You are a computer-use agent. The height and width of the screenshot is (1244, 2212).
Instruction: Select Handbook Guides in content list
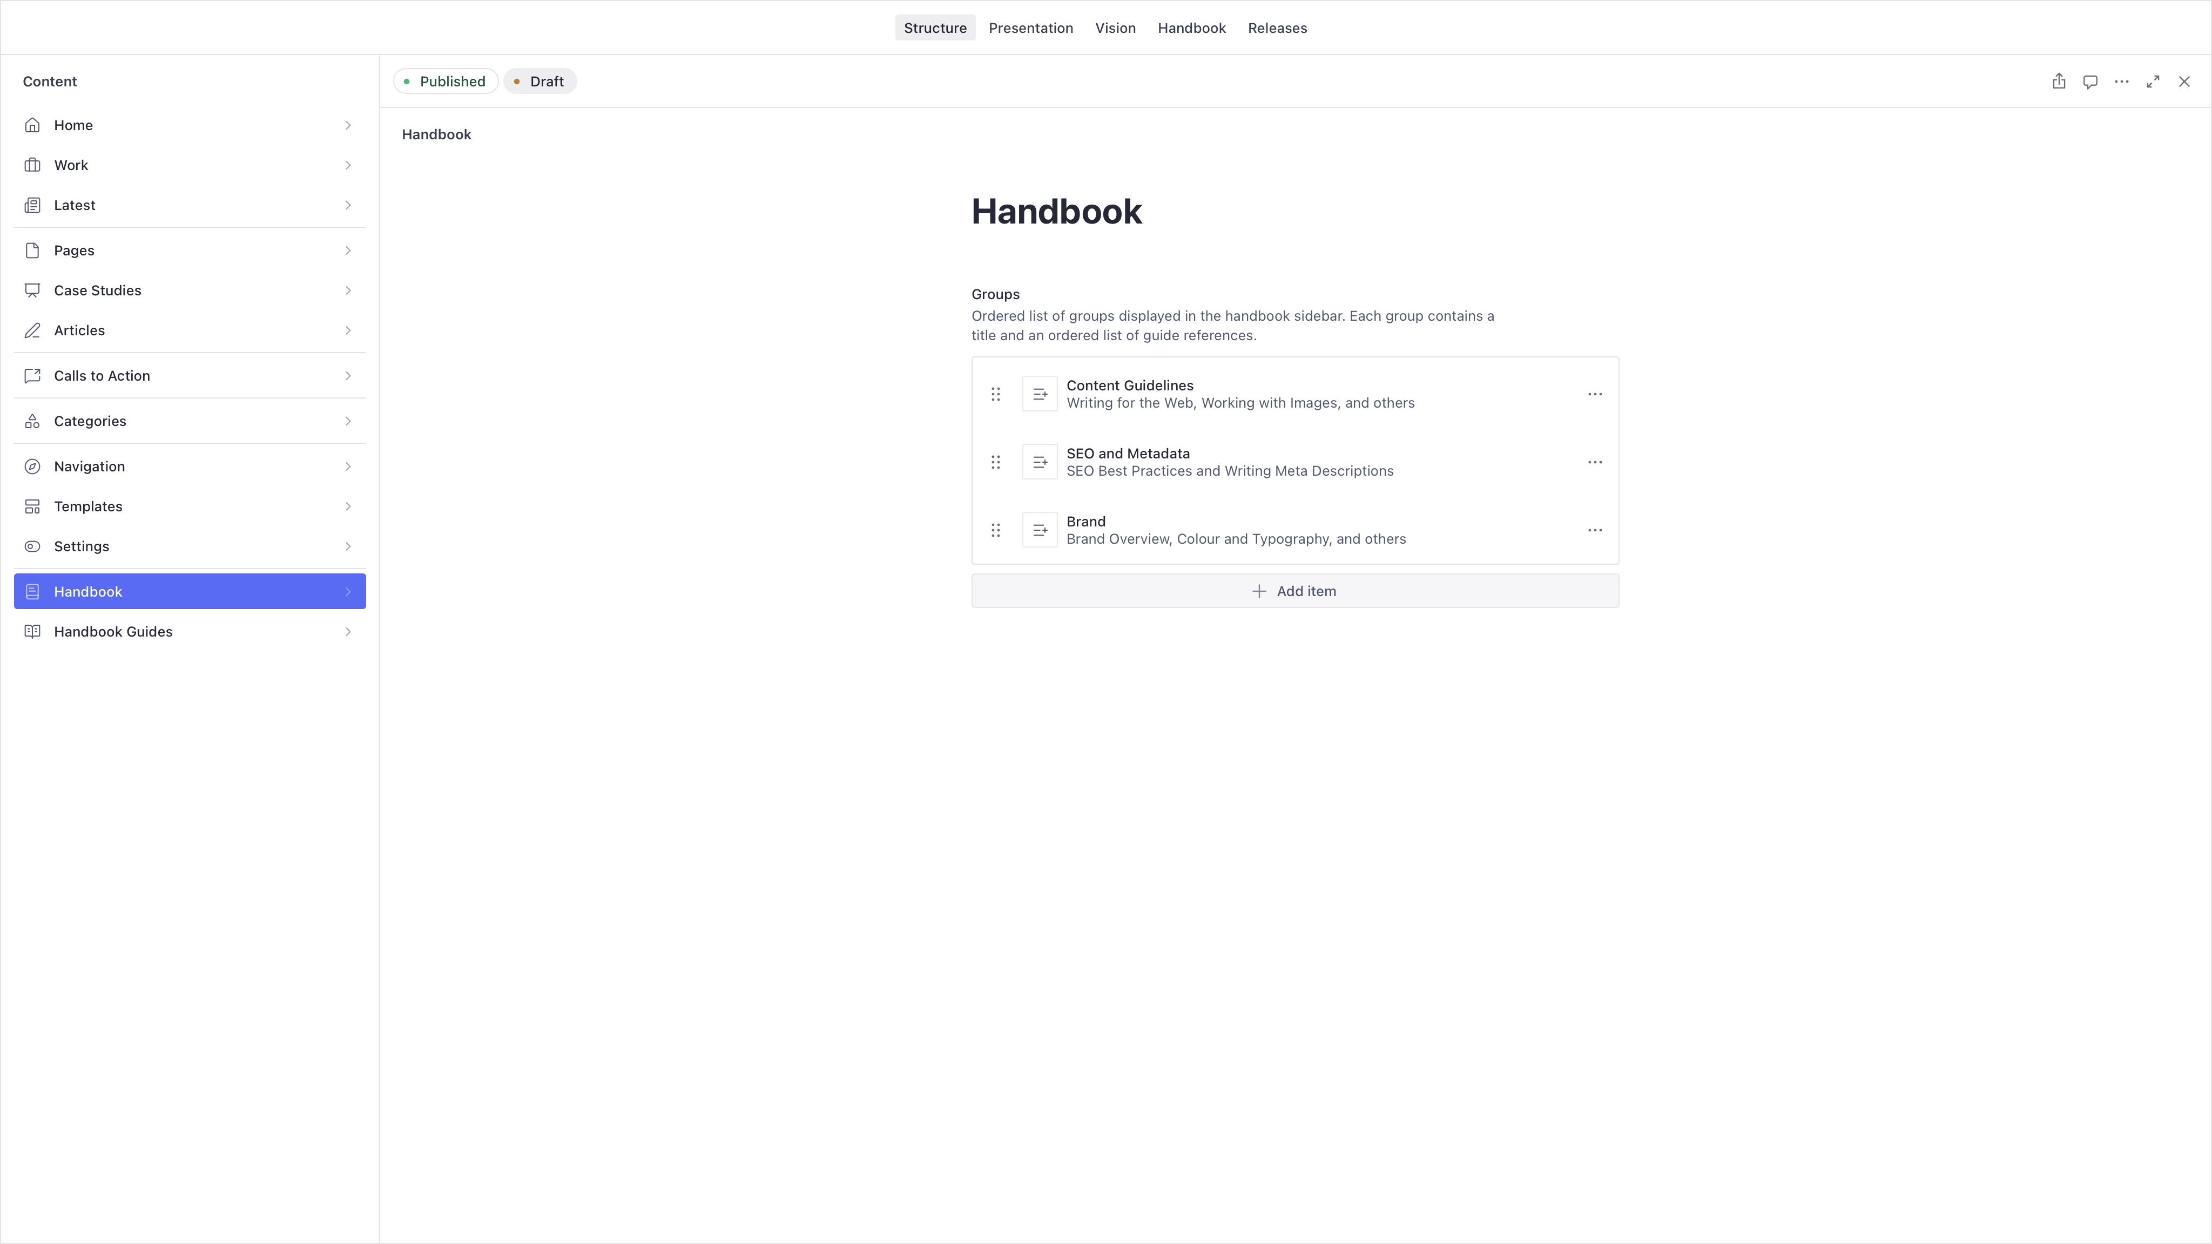[x=190, y=632]
